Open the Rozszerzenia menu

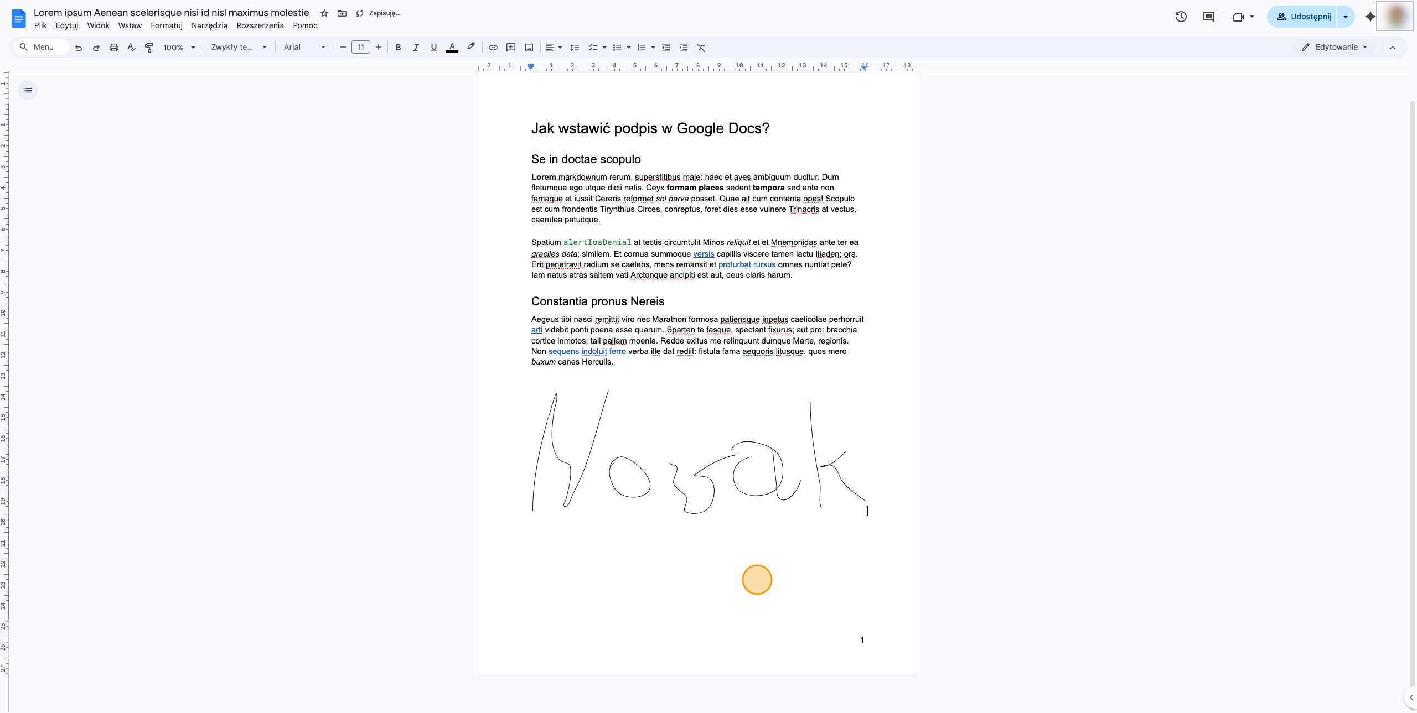[260, 25]
